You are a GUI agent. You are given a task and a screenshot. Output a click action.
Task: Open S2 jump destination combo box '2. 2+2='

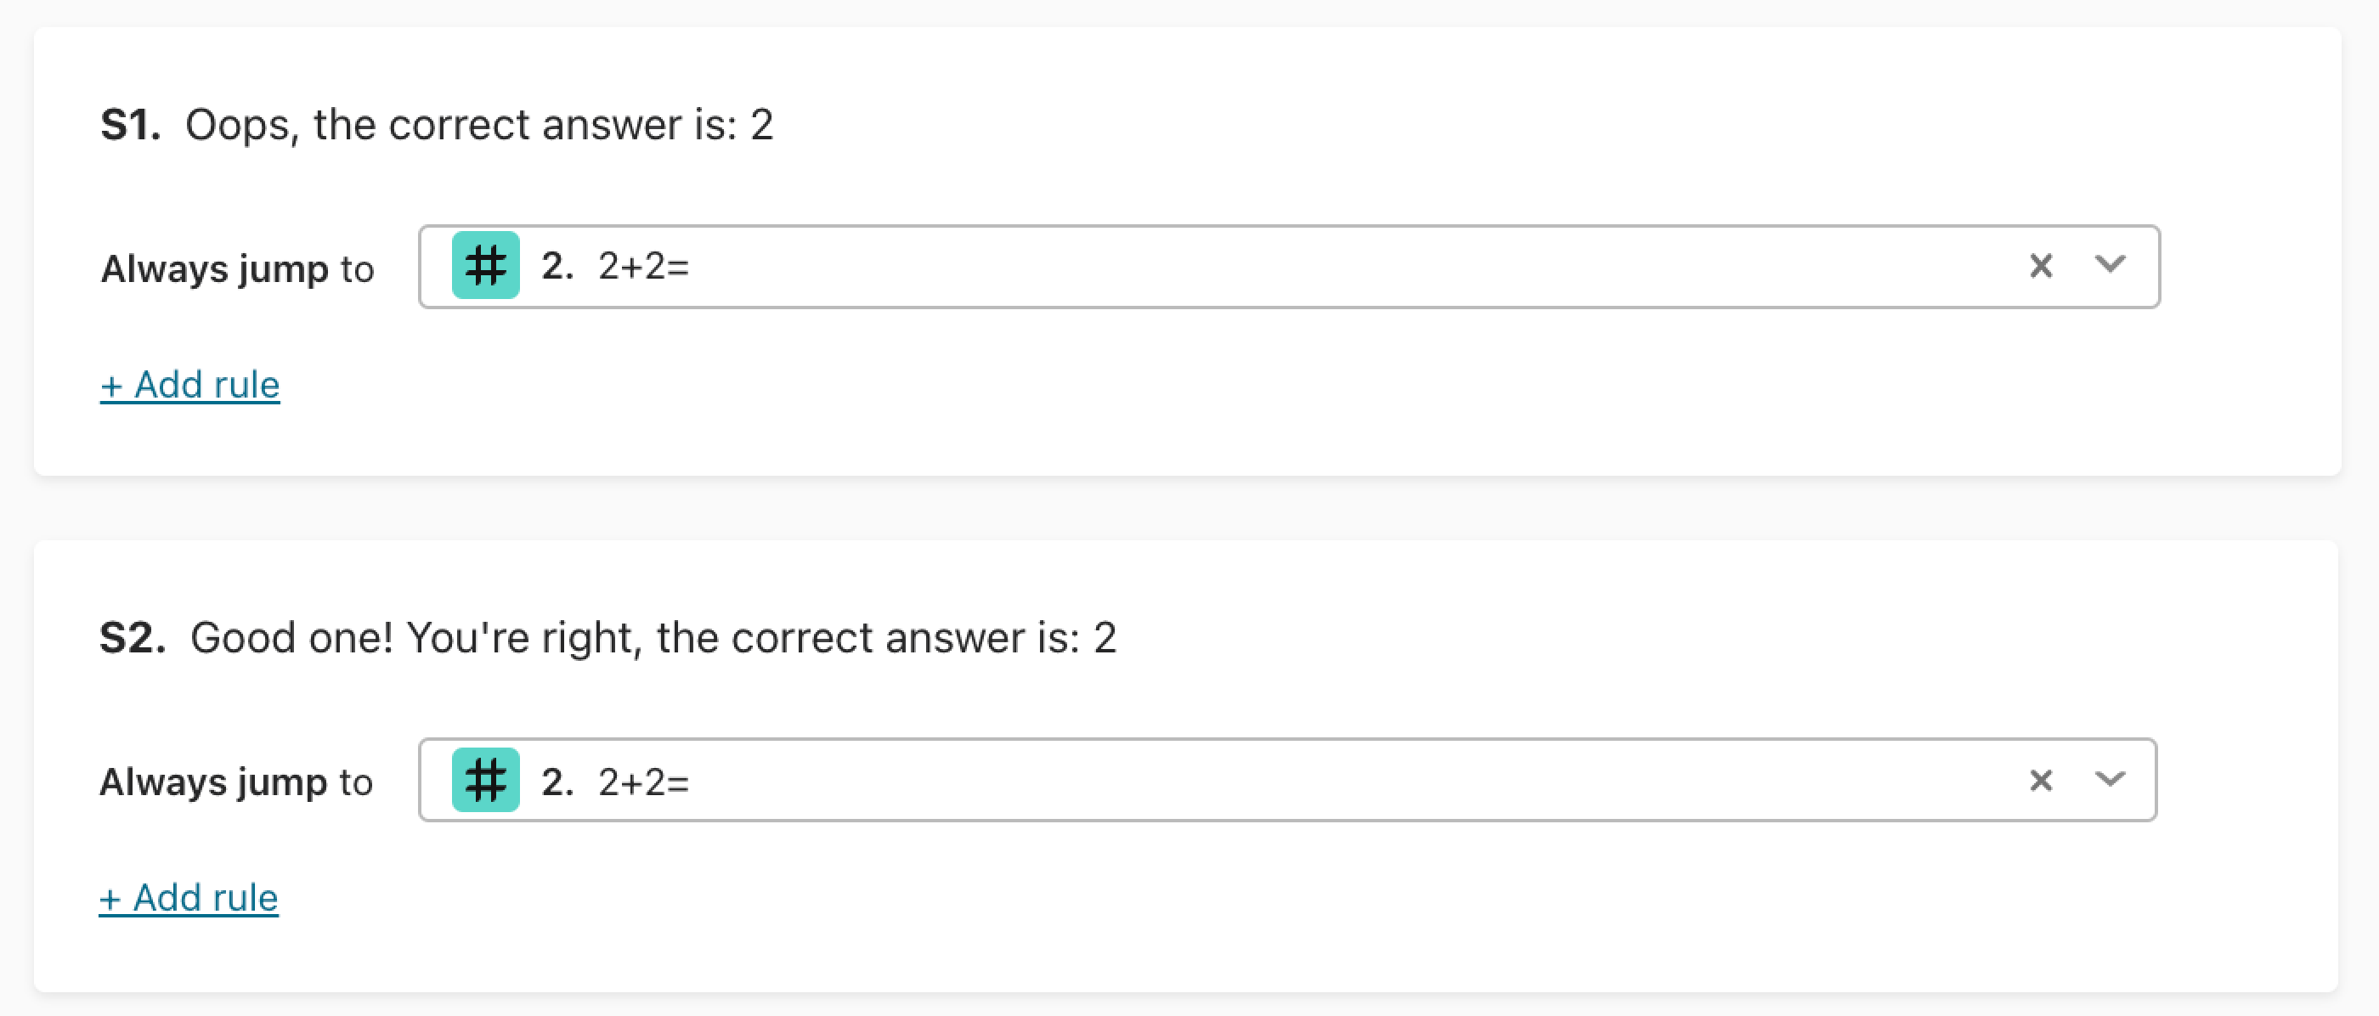[1287, 780]
